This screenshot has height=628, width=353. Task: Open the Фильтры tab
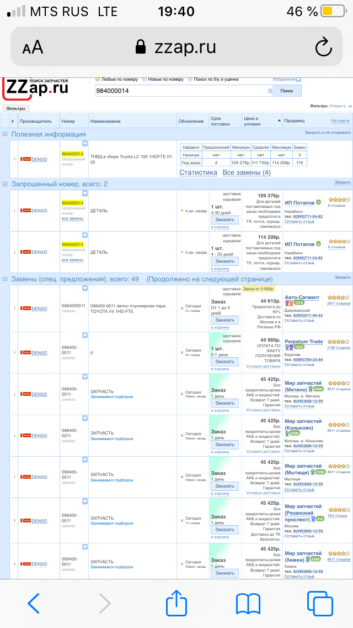point(15,108)
